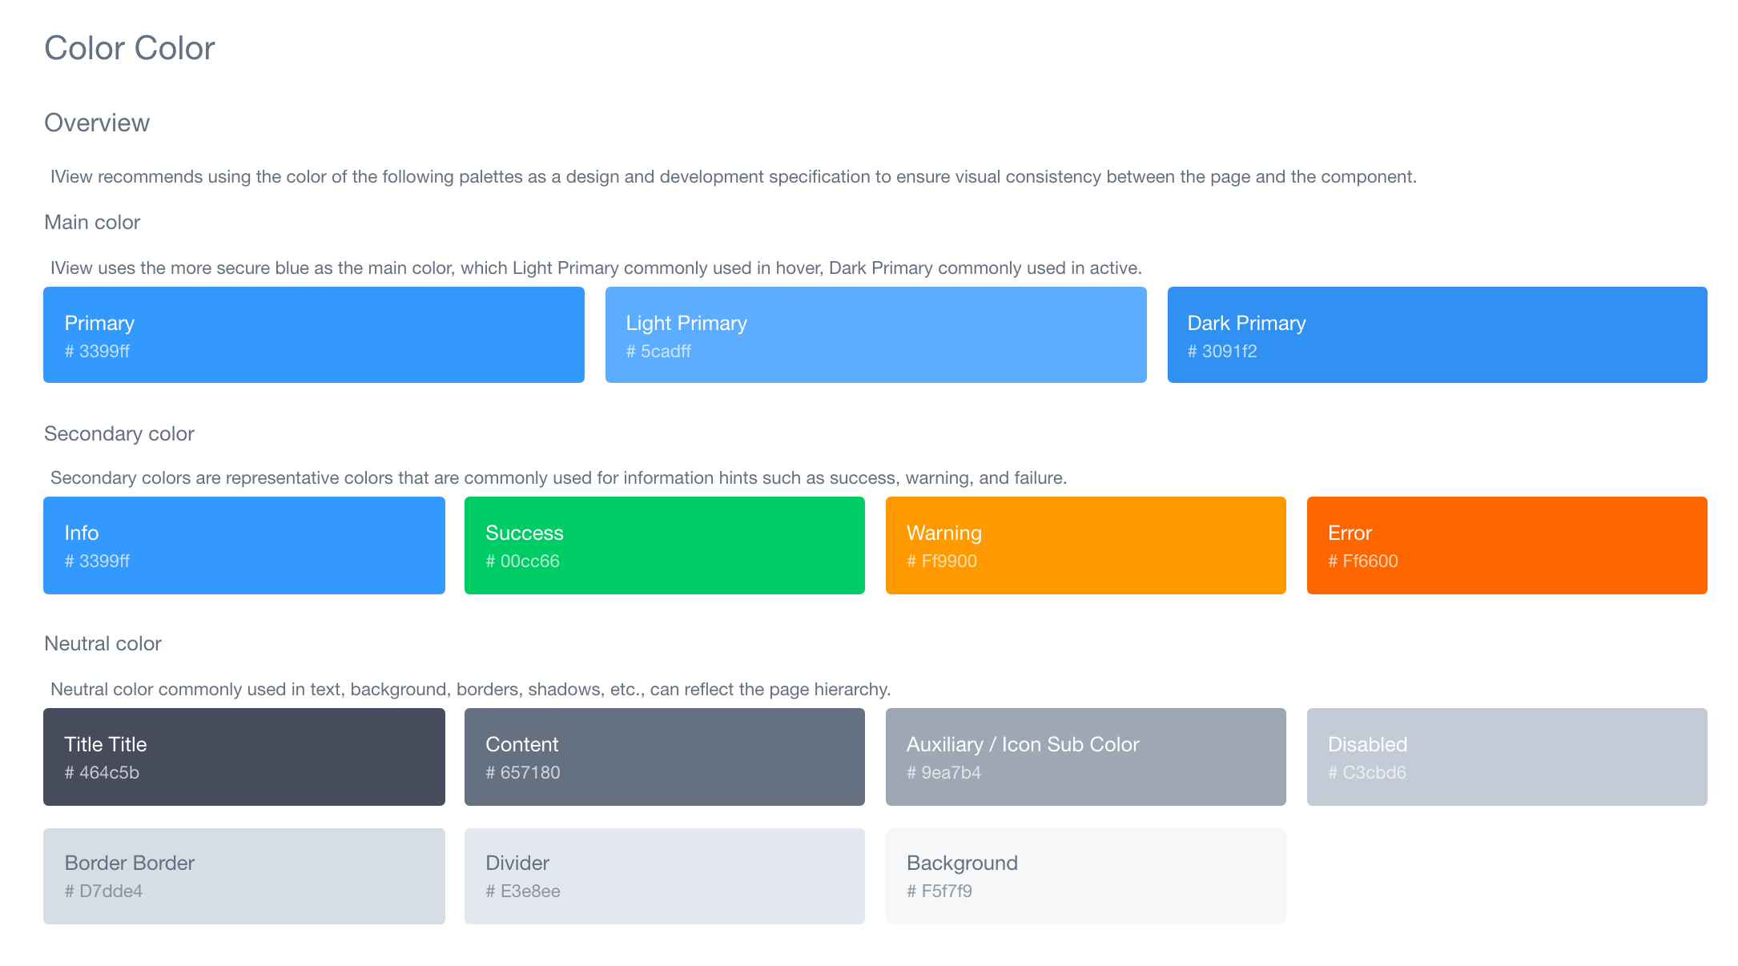Click the Dark Primary swatch

click(x=1437, y=335)
